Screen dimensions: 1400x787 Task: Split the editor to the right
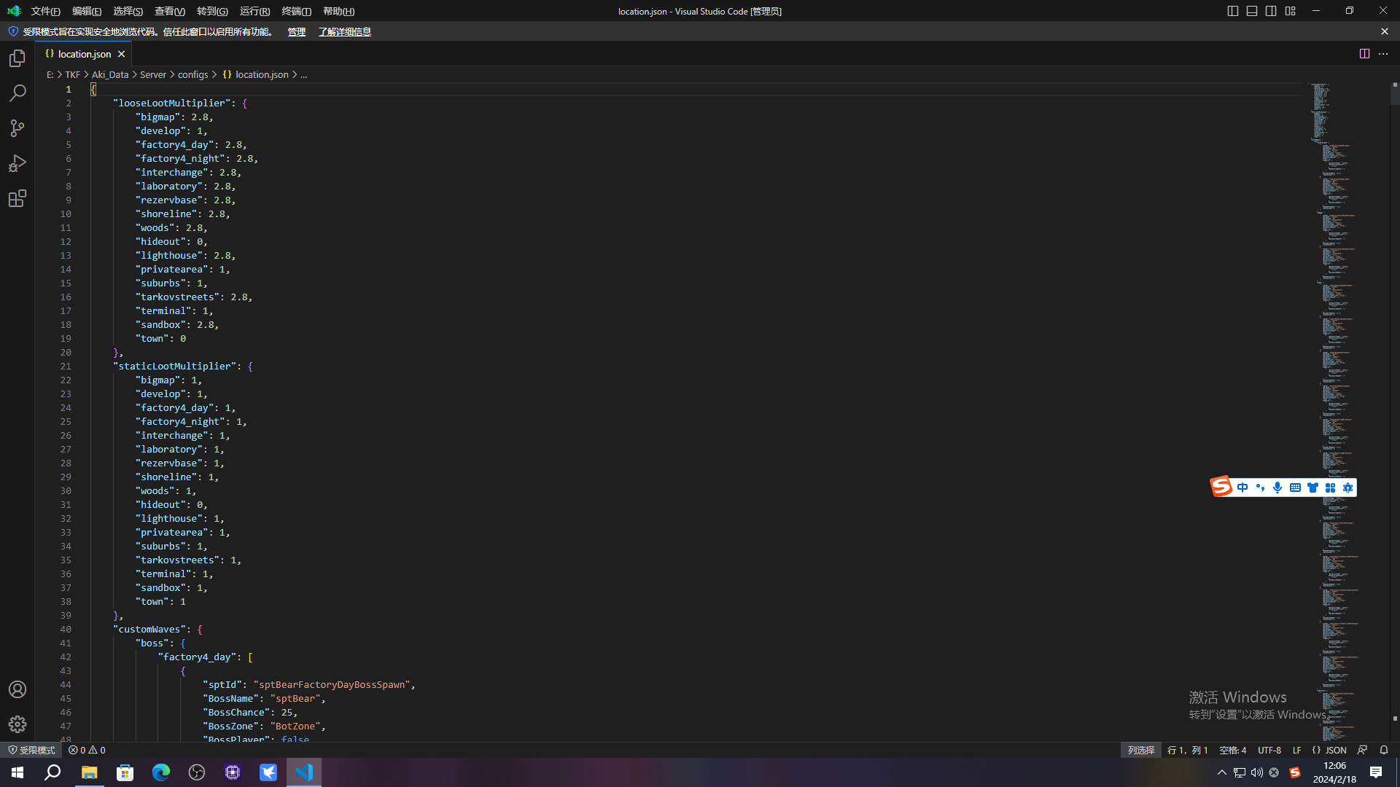1364,54
